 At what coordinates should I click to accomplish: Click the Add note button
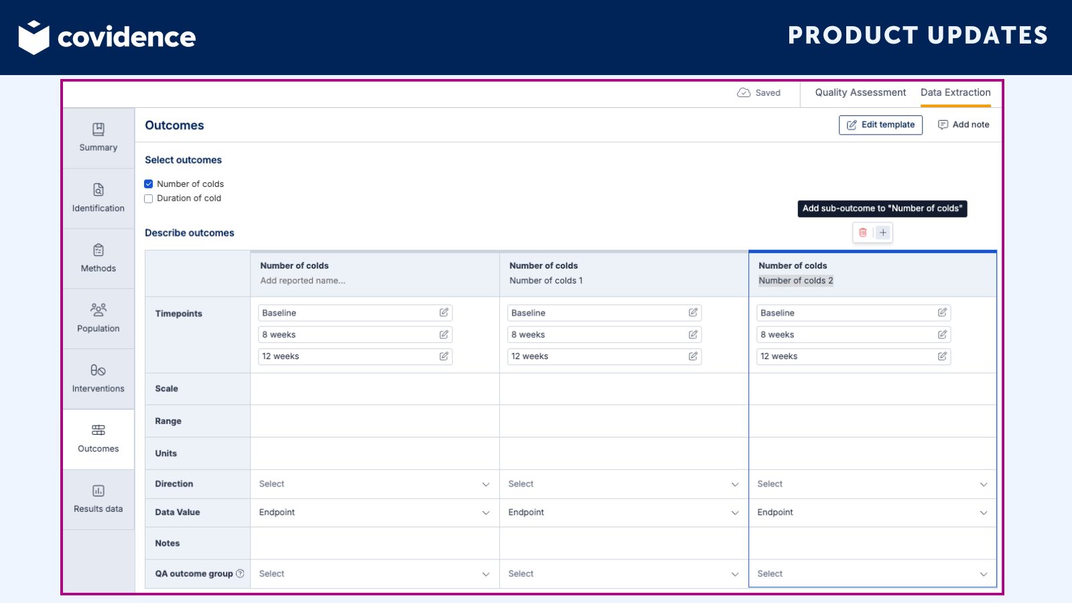point(963,125)
